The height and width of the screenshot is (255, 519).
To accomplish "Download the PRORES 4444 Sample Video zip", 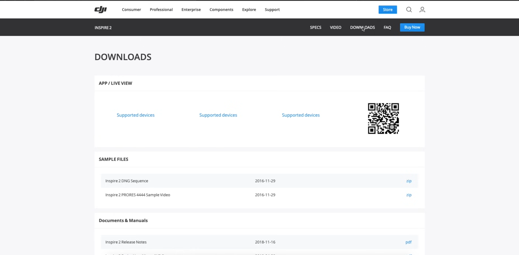I will [x=409, y=195].
